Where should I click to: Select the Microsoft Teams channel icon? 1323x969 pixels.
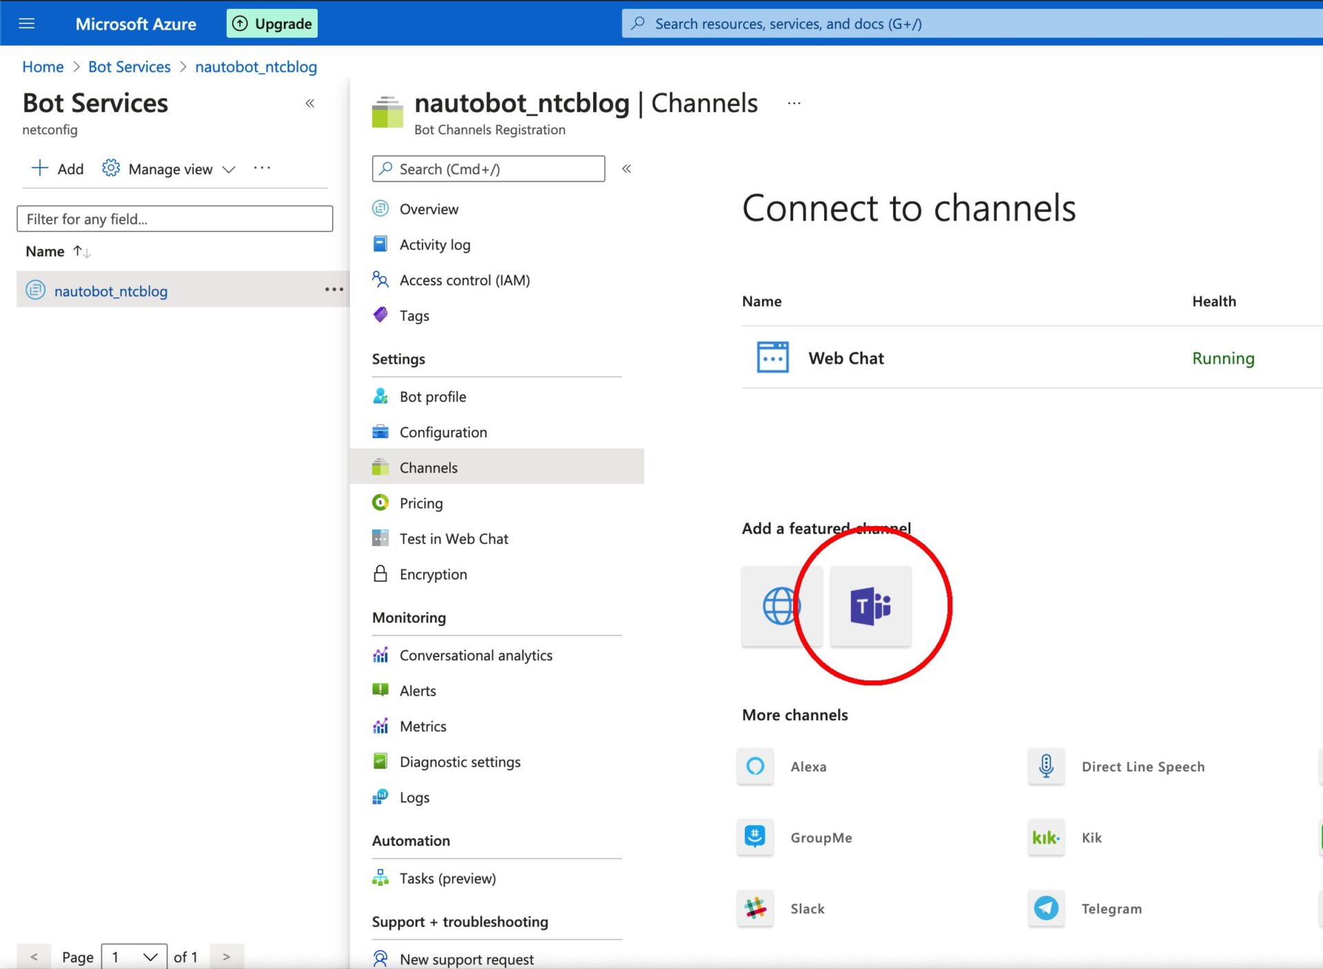coord(870,607)
